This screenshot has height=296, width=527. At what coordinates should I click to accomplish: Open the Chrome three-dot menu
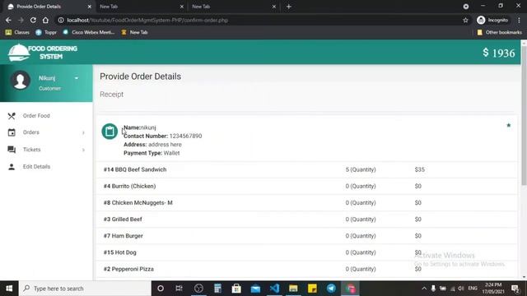coord(520,20)
